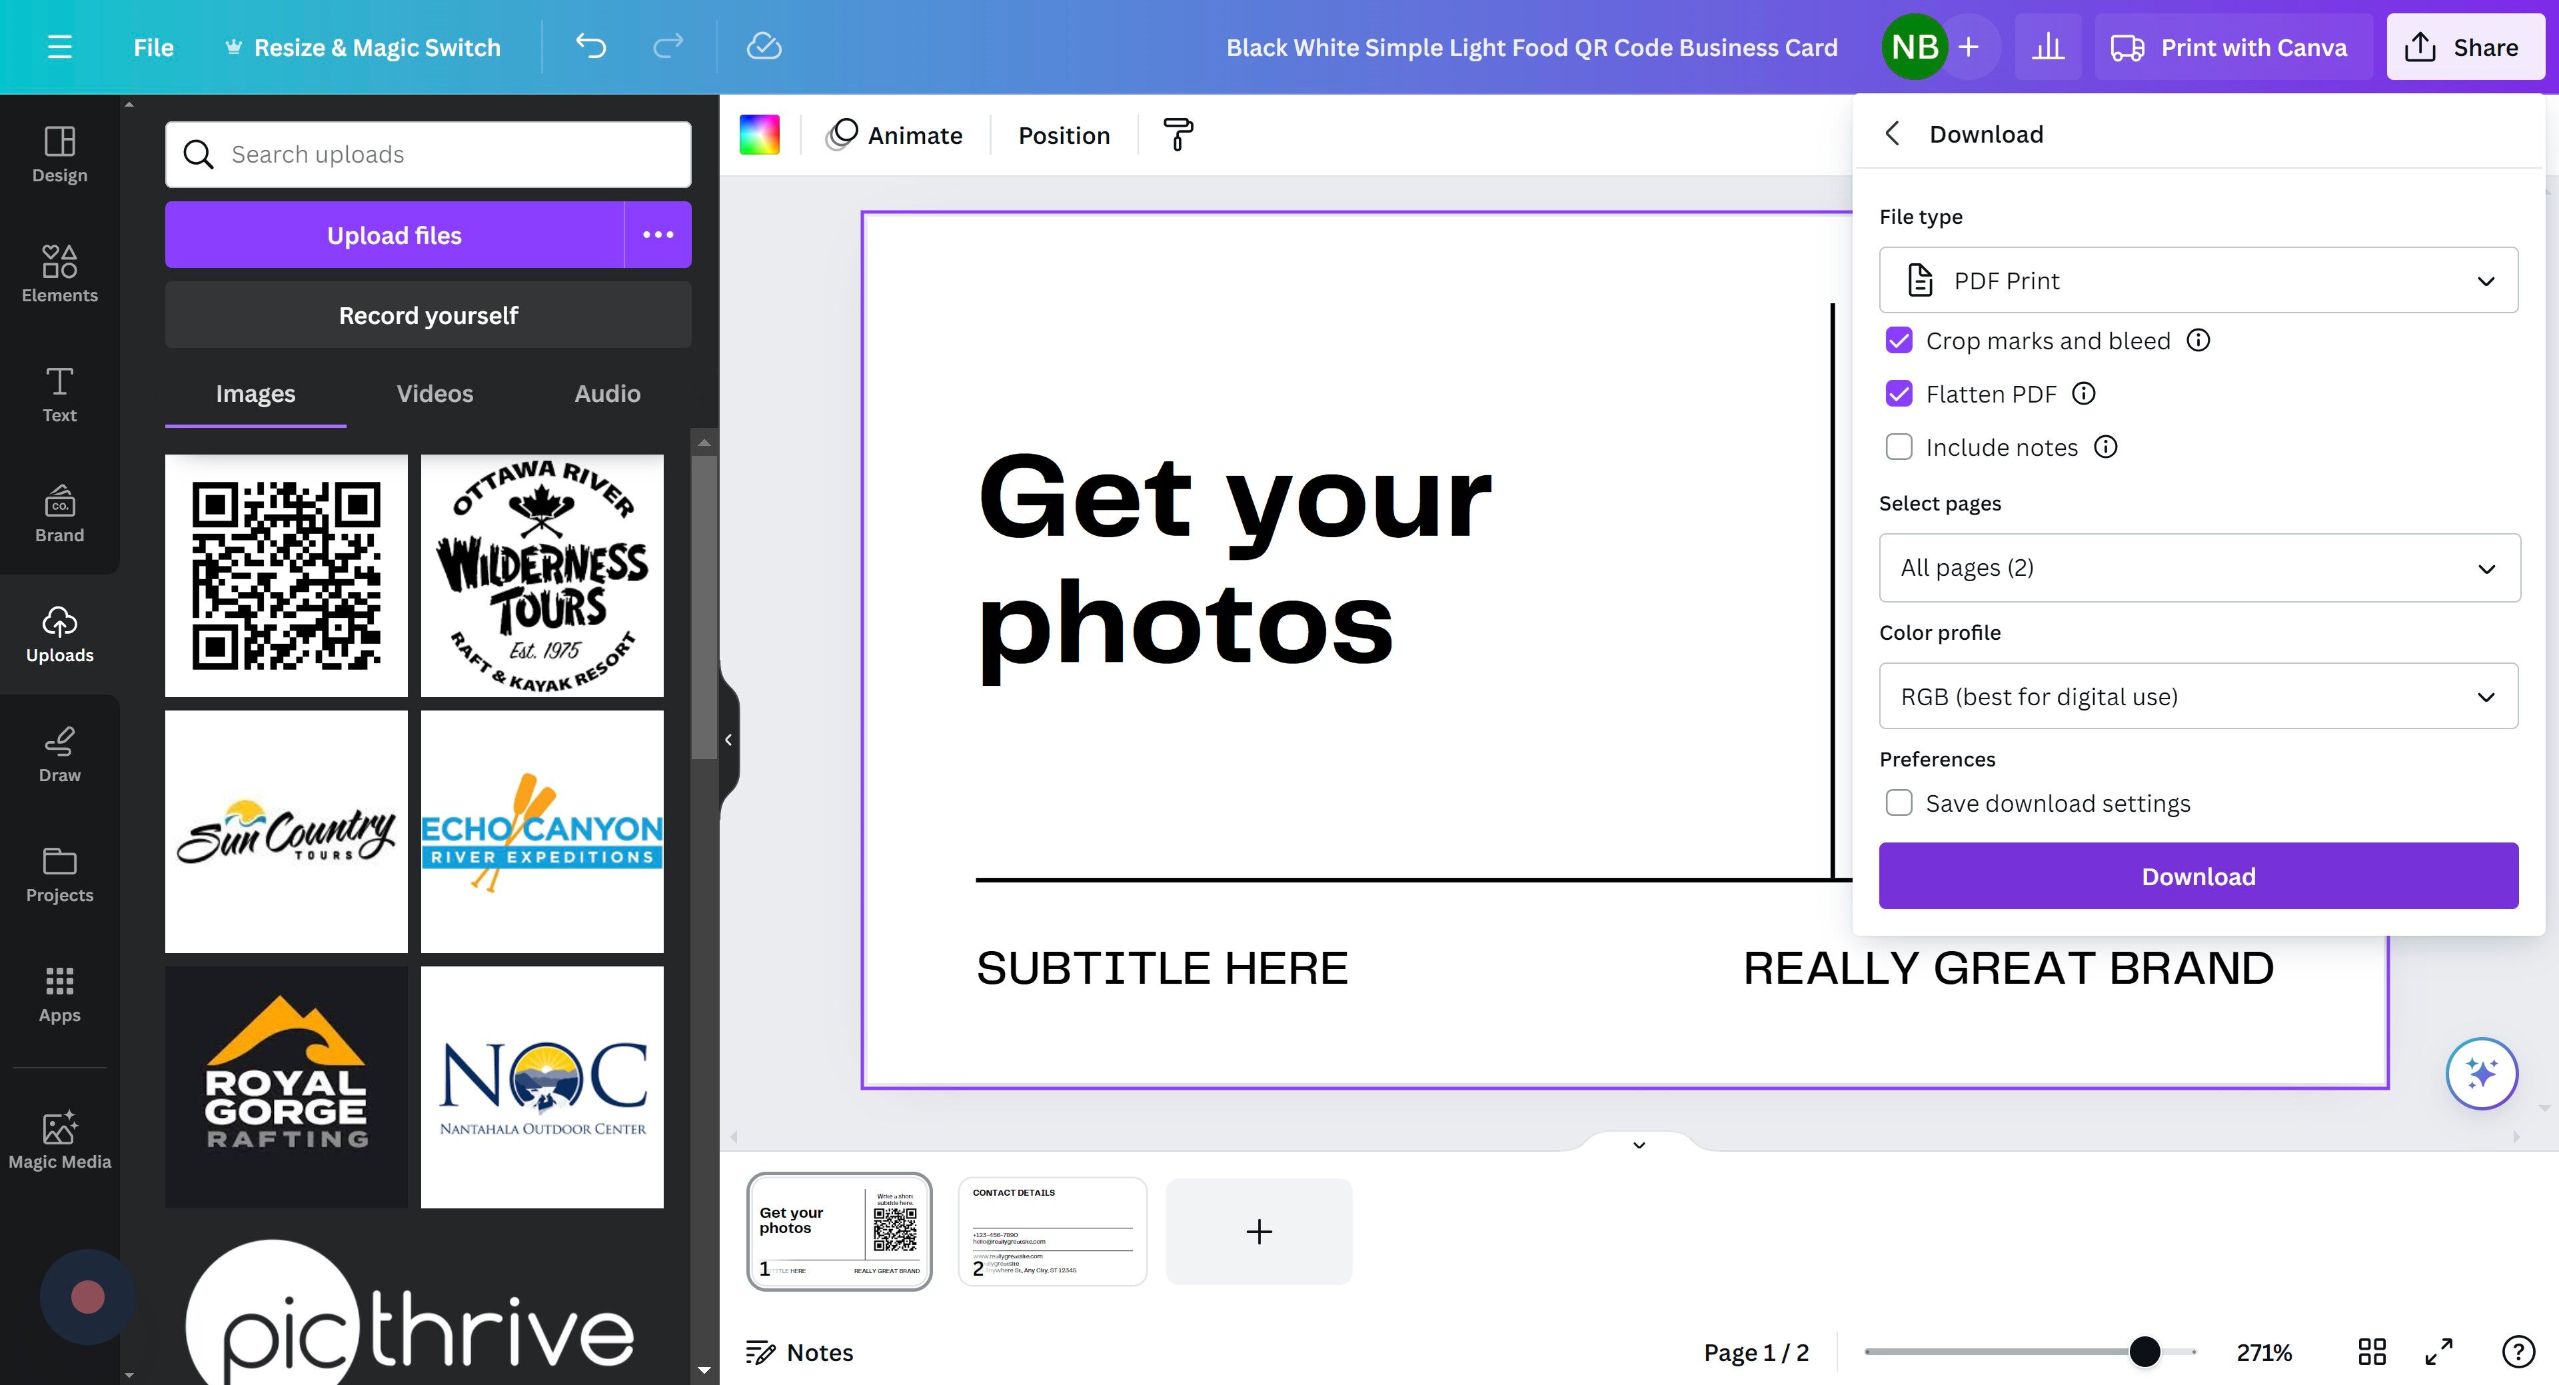Switch to the Videos uploads tab
The width and height of the screenshot is (2559, 1385).
[434, 393]
